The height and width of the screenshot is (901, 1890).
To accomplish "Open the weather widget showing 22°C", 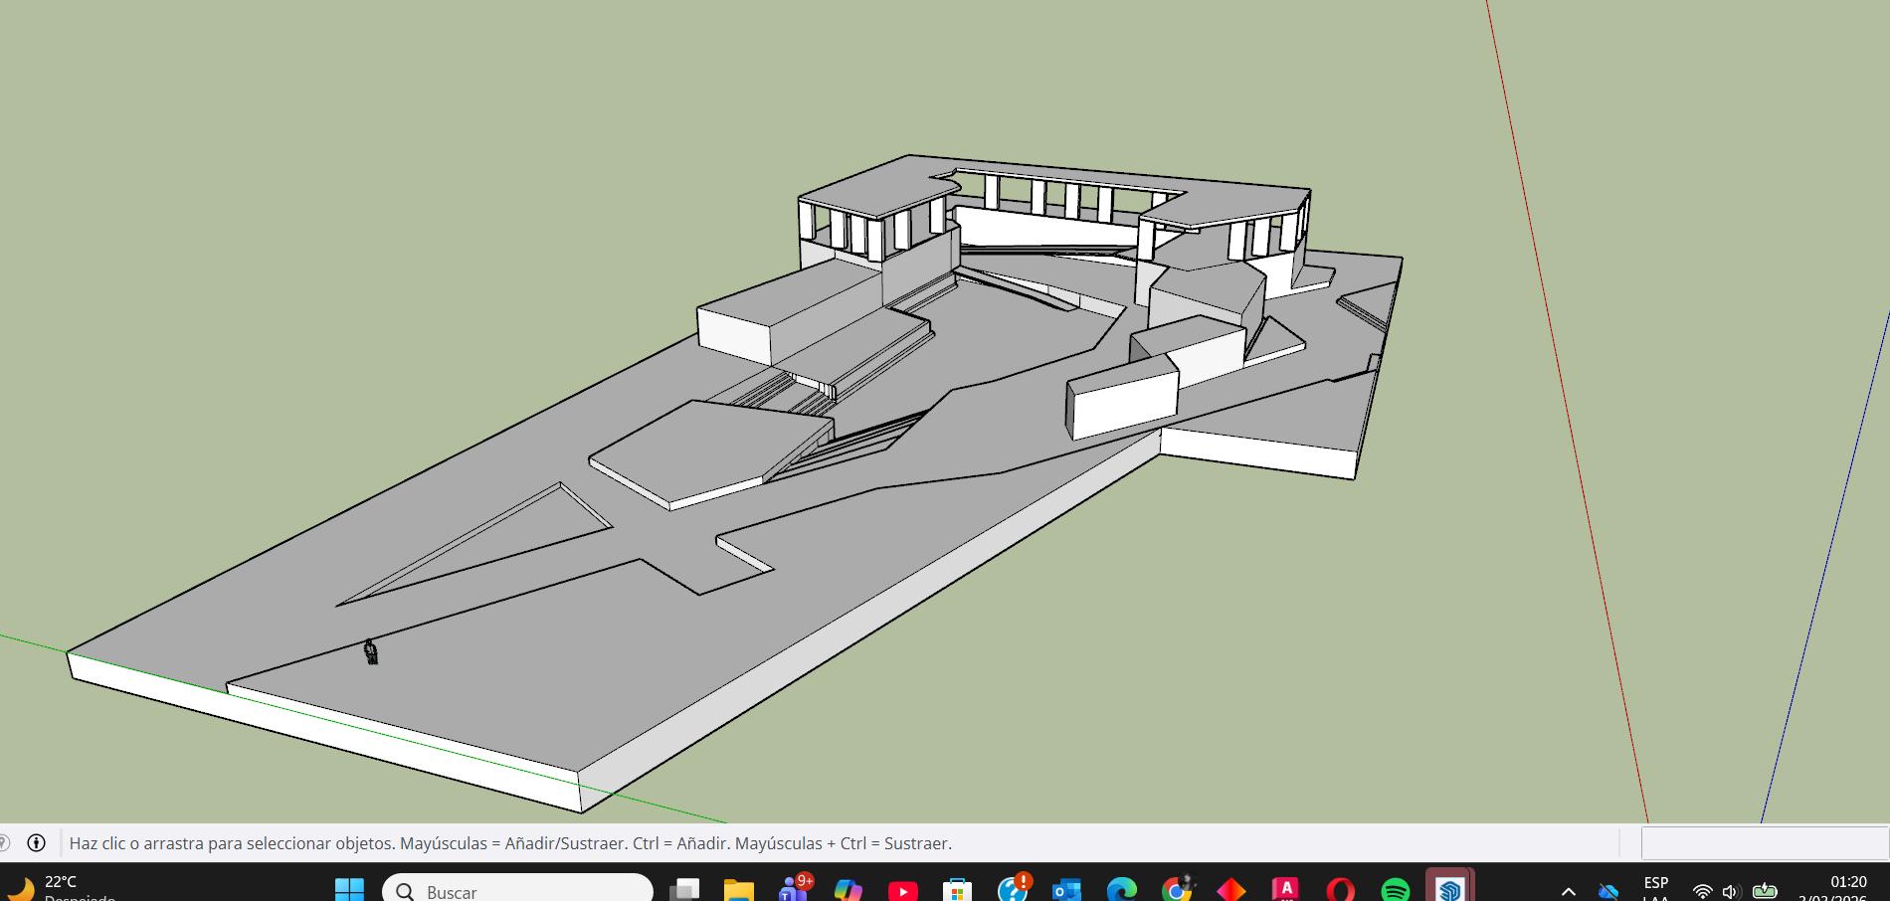I will pos(60,888).
